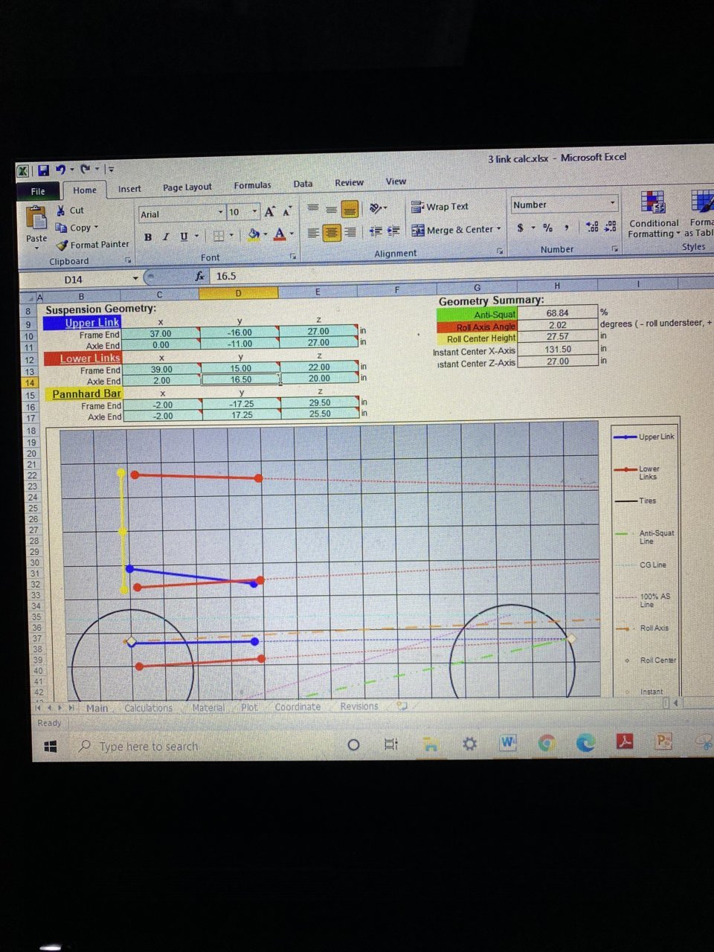Align text left icon
The image size is (714, 952).
(x=313, y=233)
